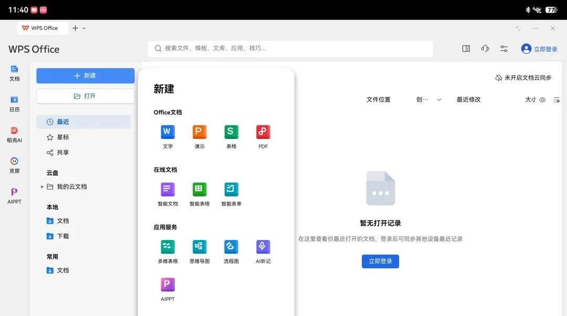Create a new 表格 spreadsheet
This screenshot has height=316, width=567.
tap(231, 136)
